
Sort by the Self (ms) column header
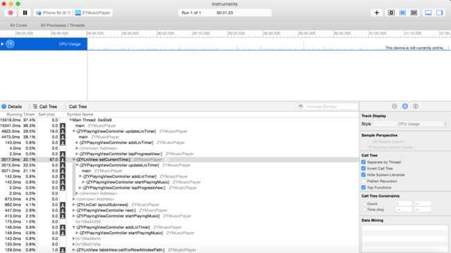click(x=46, y=114)
